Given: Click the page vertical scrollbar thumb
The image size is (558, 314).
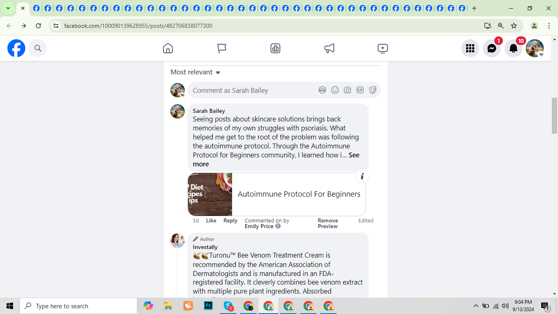Looking at the screenshot, I should click(554, 116).
